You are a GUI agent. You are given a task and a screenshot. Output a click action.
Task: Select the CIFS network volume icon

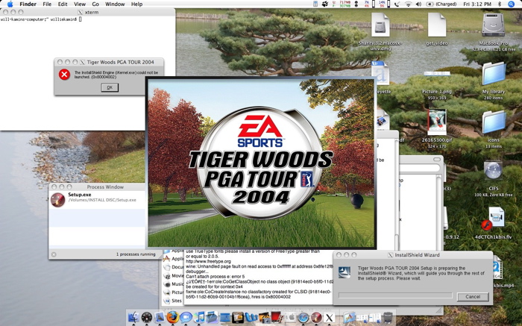pyautogui.click(x=493, y=171)
